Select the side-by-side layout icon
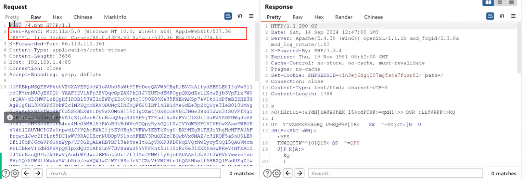The image size is (523, 179). [487, 2]
